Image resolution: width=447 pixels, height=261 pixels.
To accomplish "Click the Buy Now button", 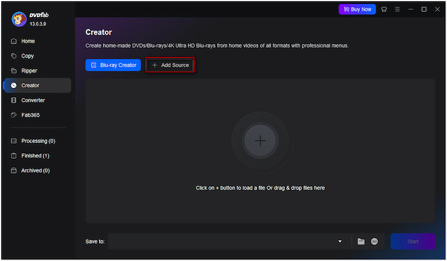I will click(357, 10).
